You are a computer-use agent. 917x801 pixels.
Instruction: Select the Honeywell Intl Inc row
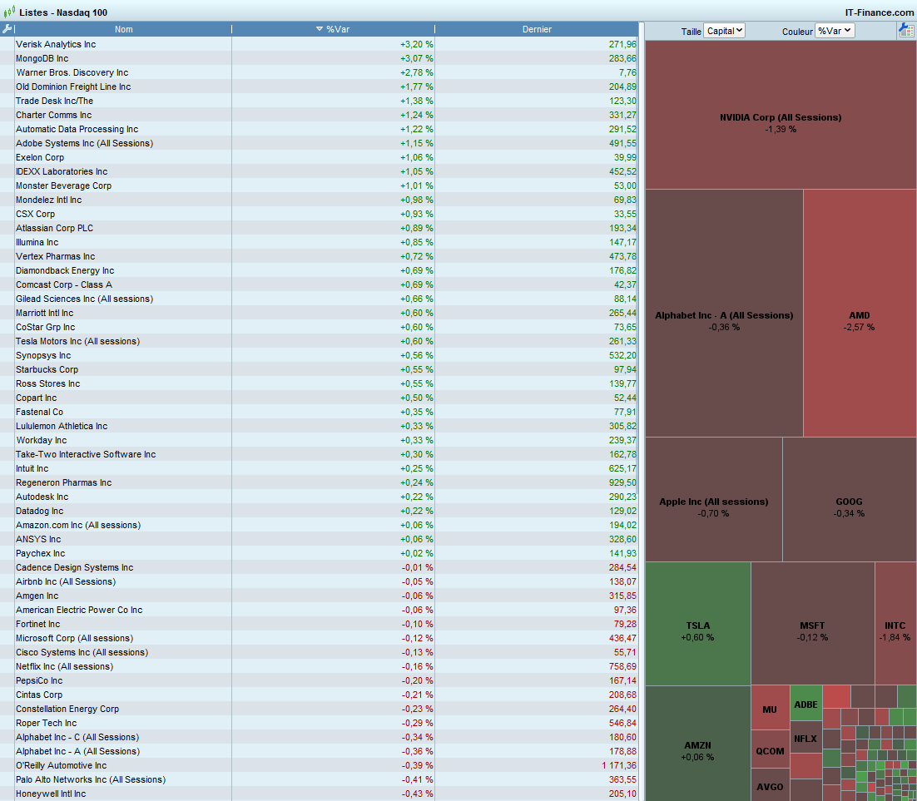click(x=319, y=794)
